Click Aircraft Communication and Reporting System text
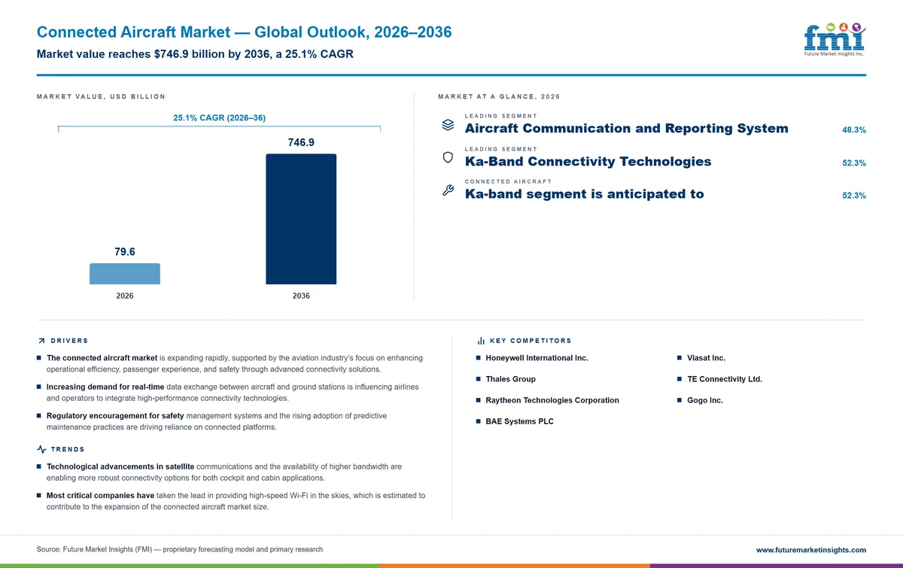Viewport: 903px width, 568px height. pos(627,129)
